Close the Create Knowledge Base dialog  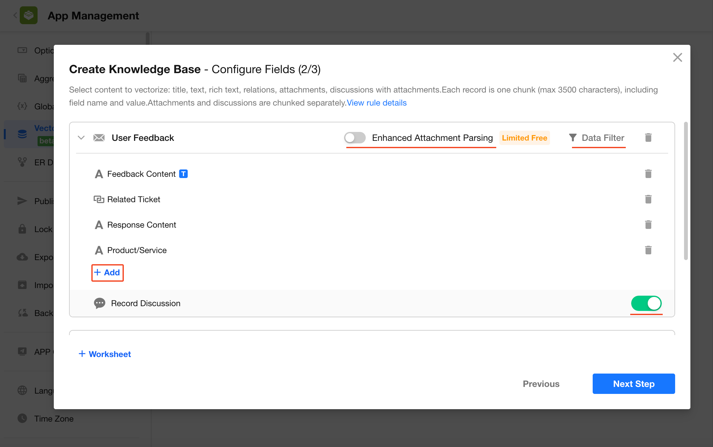677,58
